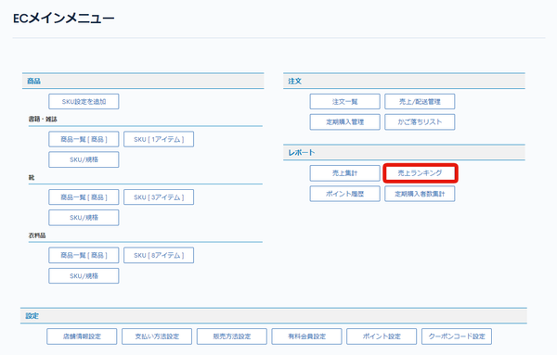Open 販売方法設定
The image size is (557, 355).
click(x=232, y=336)
